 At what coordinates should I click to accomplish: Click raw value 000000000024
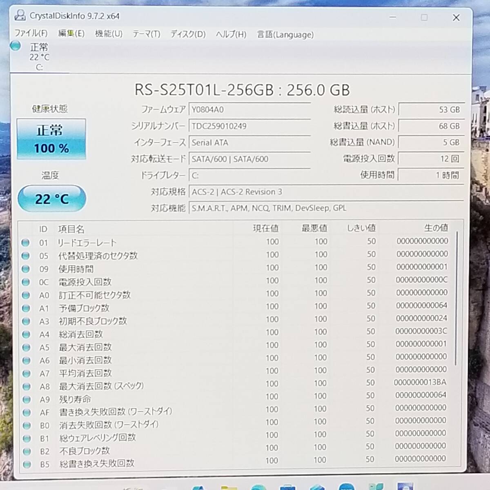point(421,318)
